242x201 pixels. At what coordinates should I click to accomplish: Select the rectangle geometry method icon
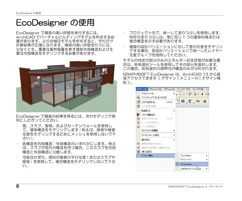click(x=183, y=101)
